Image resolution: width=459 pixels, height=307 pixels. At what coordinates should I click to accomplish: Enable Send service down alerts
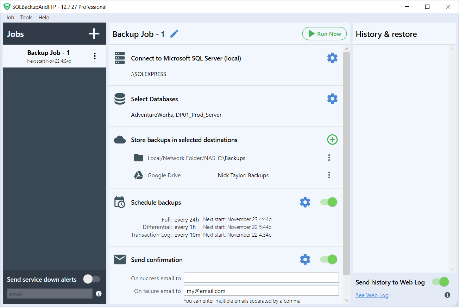(92, 279)
